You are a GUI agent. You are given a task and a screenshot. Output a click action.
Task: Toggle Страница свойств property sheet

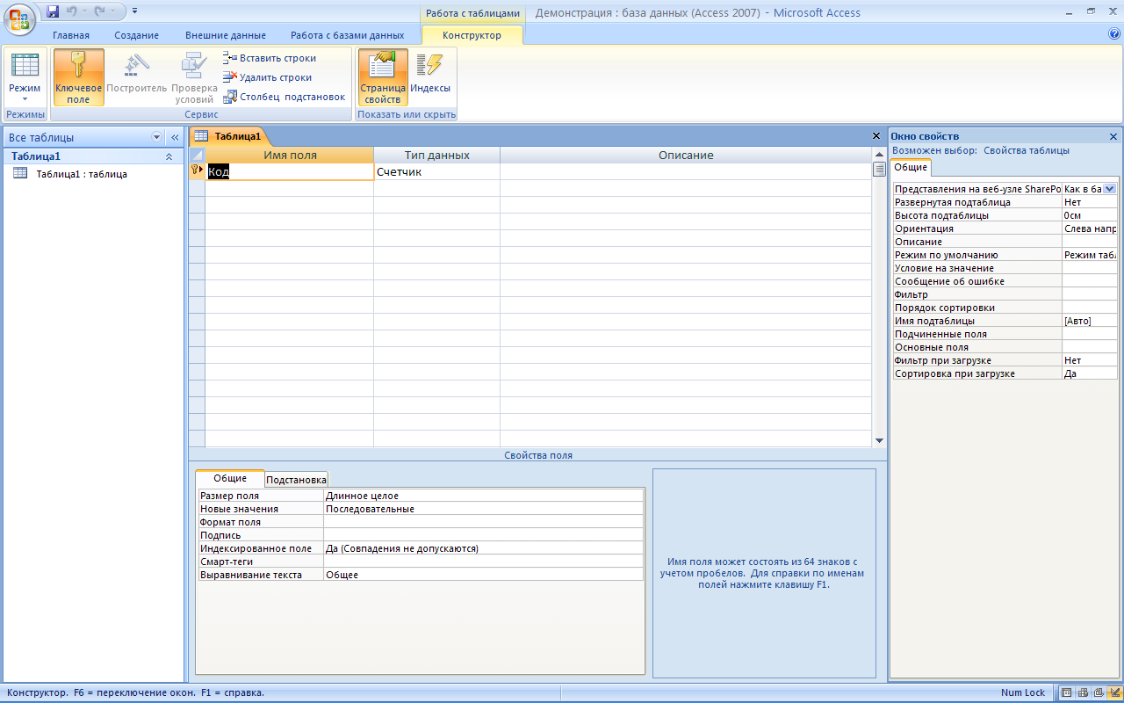(382, 77)
